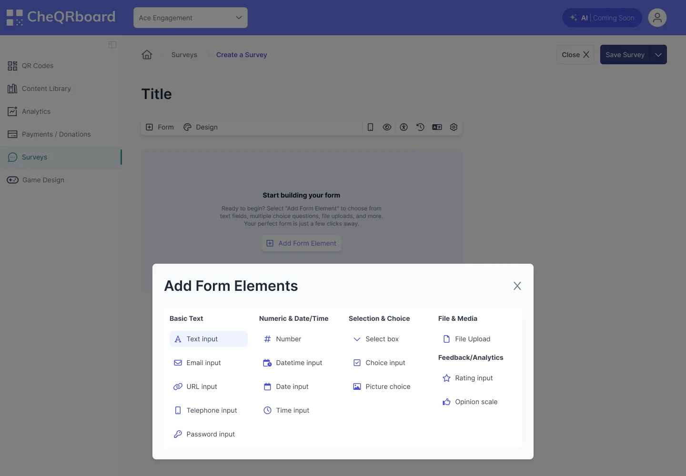Open the Ace Engagement workspace dropdown

(x=191, y=18)
